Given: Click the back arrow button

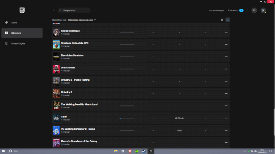Looking at the screenshot, I should 54,11.
